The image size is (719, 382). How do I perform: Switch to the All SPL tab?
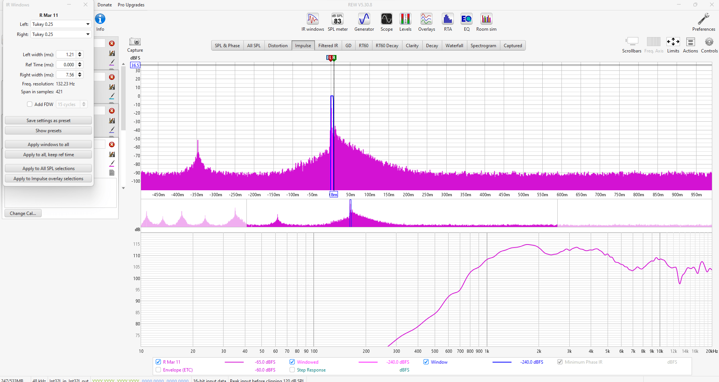254,46
